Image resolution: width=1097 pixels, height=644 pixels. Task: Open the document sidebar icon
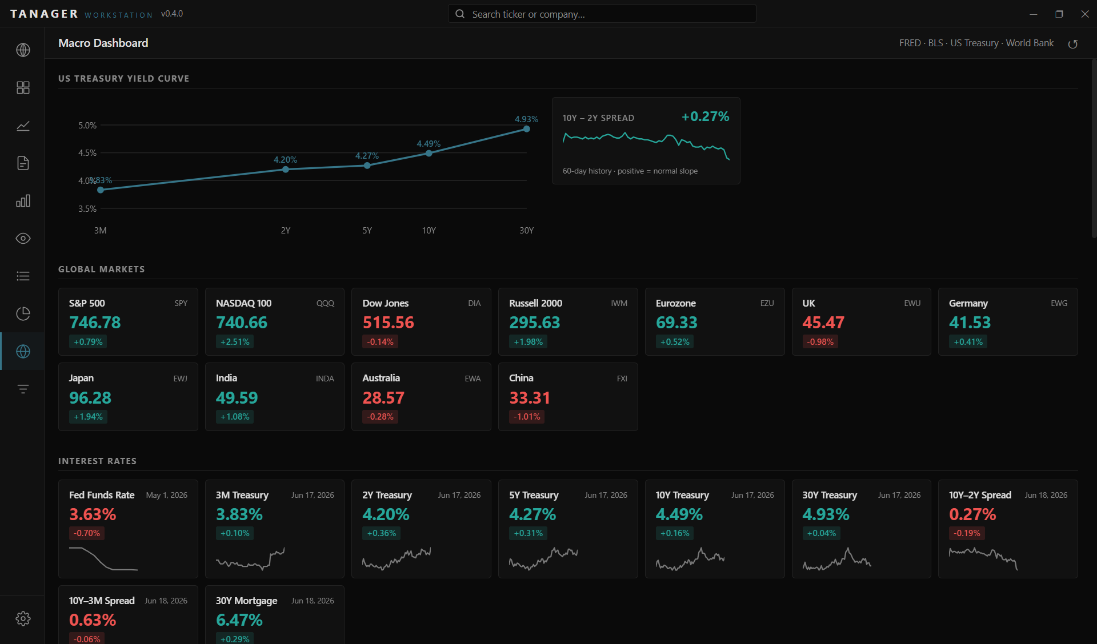pyautogui.click(x=23, y=163)
